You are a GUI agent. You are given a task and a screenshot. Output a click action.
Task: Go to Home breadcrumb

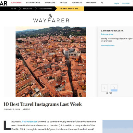[x=13, y=8]
